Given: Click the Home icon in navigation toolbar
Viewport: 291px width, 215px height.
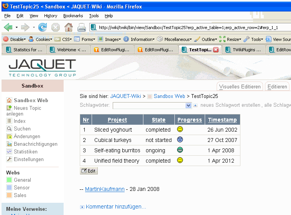Looking at the screenshot, I should pos(69,27).
